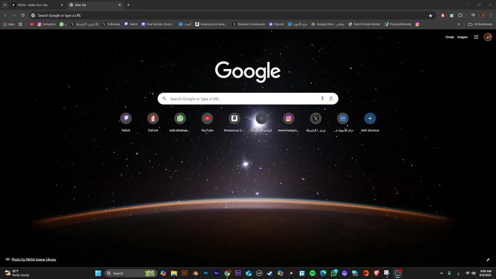Search by image with Google Lens icon
Screen dimensions: 496x279
[331, 98]
